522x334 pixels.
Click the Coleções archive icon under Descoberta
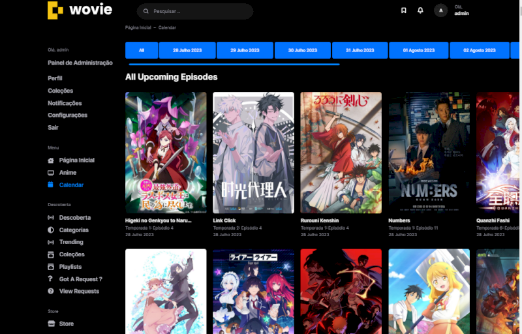tap(51, 254)
